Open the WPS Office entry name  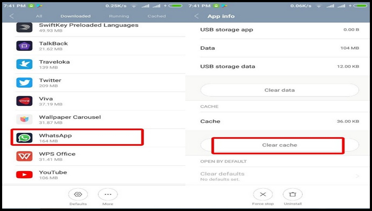(57, 154)
